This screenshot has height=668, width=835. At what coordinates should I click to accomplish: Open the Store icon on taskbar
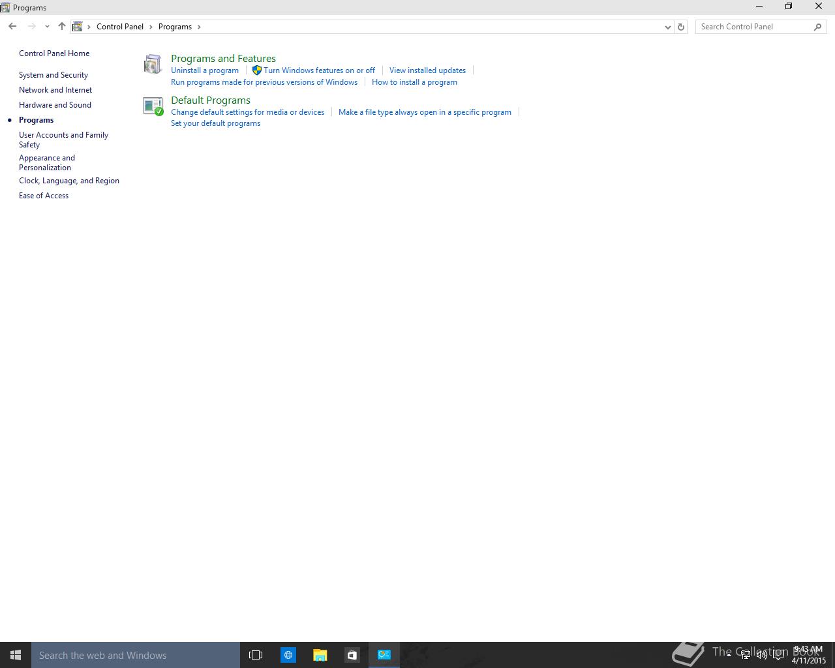352,655
